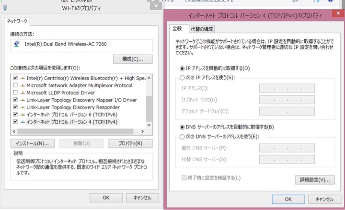Click the デフォルト ゲートウェイ(D) input field

[287, 111]
